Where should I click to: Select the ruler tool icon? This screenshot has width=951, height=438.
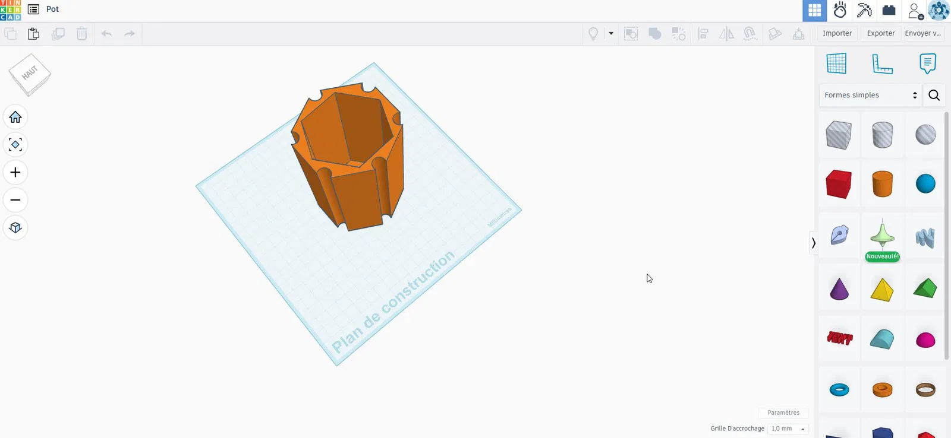tap(882, 64)
